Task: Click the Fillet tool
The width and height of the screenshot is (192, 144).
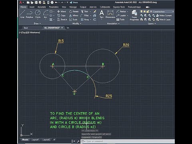Action: (85, 16)
